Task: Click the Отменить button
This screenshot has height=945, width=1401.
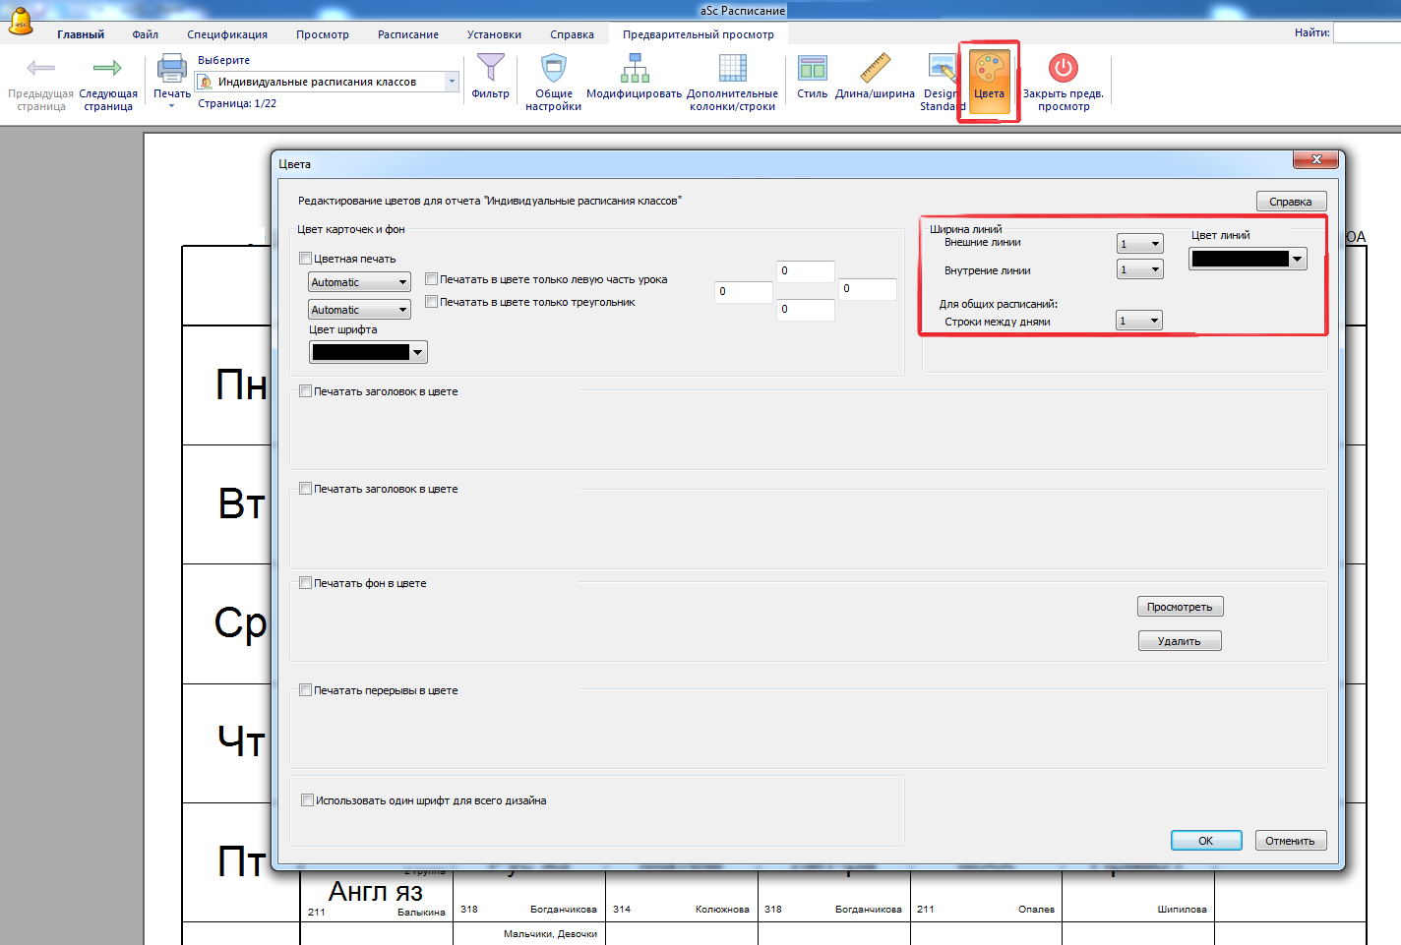Action: coord(1290,841)
